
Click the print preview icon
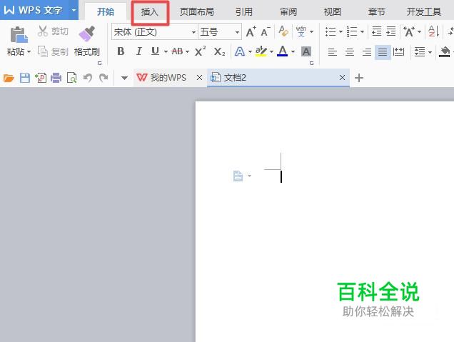(x=72, y=78)
